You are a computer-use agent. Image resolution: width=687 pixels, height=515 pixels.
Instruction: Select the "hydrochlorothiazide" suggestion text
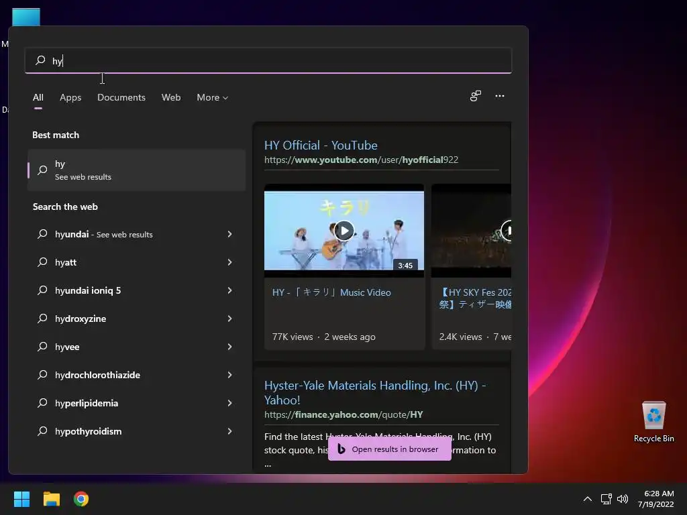tap(97, 375)
